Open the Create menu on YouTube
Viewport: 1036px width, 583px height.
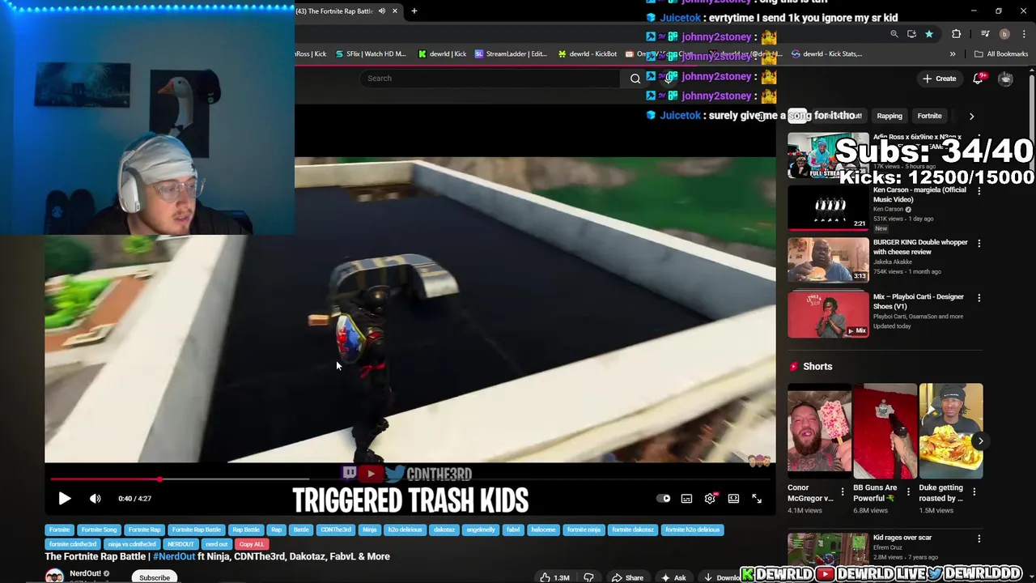tap(940, 79)
